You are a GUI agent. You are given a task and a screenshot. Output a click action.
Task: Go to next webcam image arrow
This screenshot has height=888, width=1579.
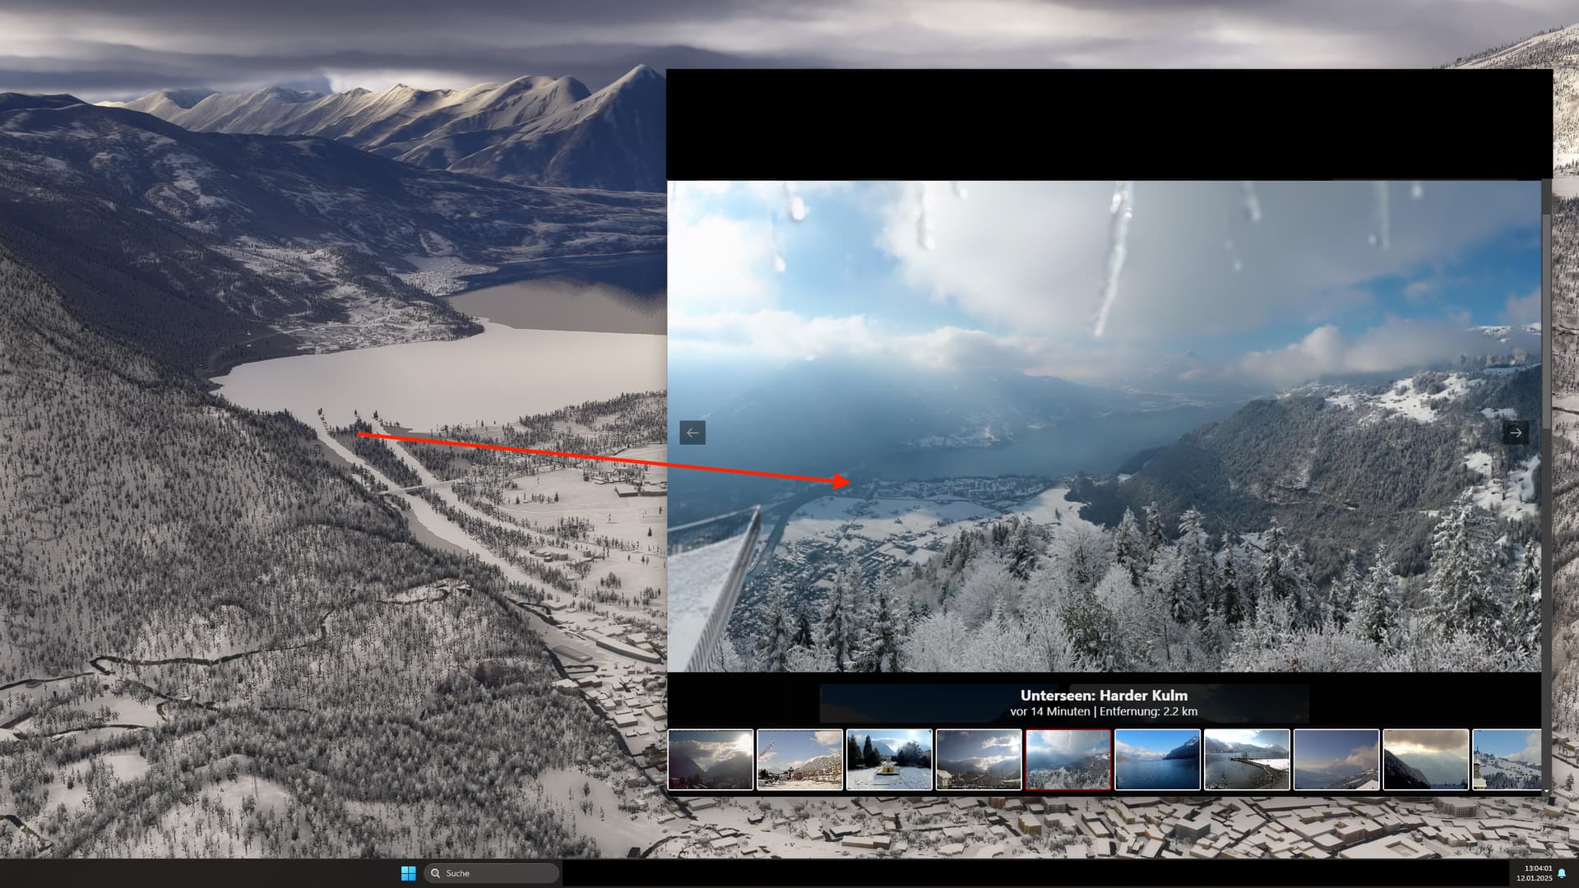pos(1516,432)
